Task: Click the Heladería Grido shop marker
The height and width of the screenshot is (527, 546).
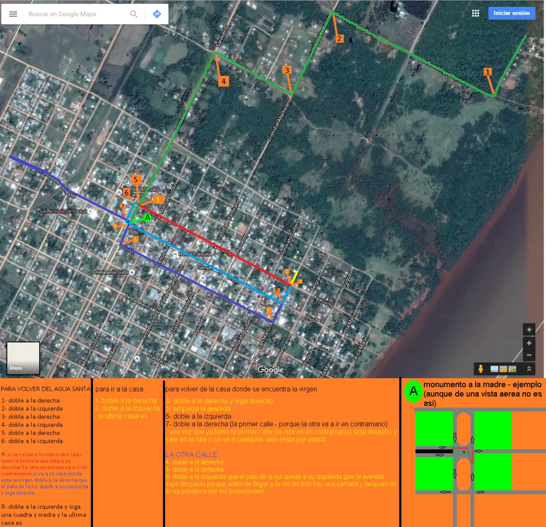Action: pyautogui.click(x=132, y=272)
